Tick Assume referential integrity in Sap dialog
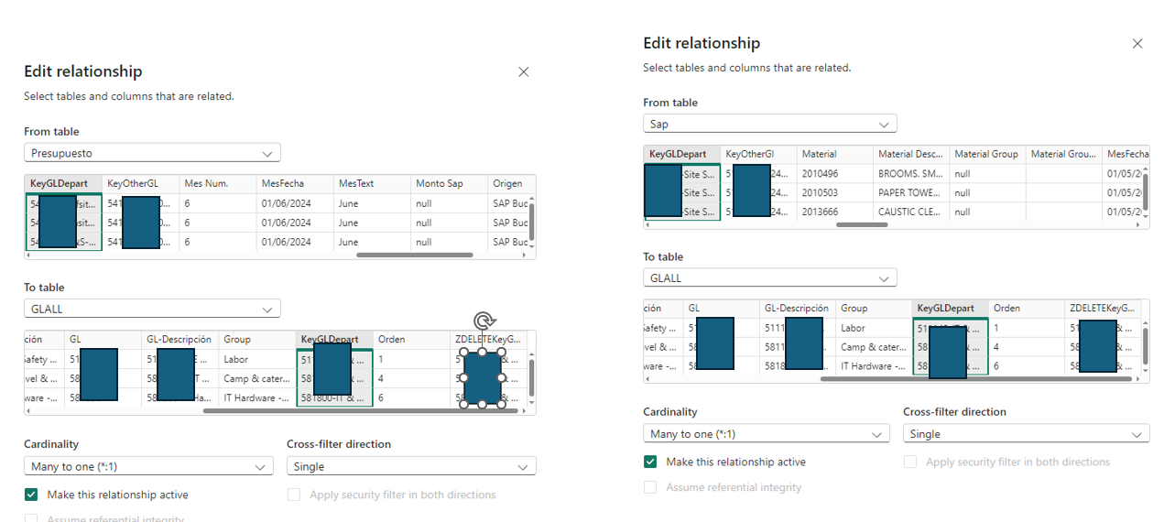The width and height of the screenshot is (1164, 522). pyautogui.click(x=650, y=487)
